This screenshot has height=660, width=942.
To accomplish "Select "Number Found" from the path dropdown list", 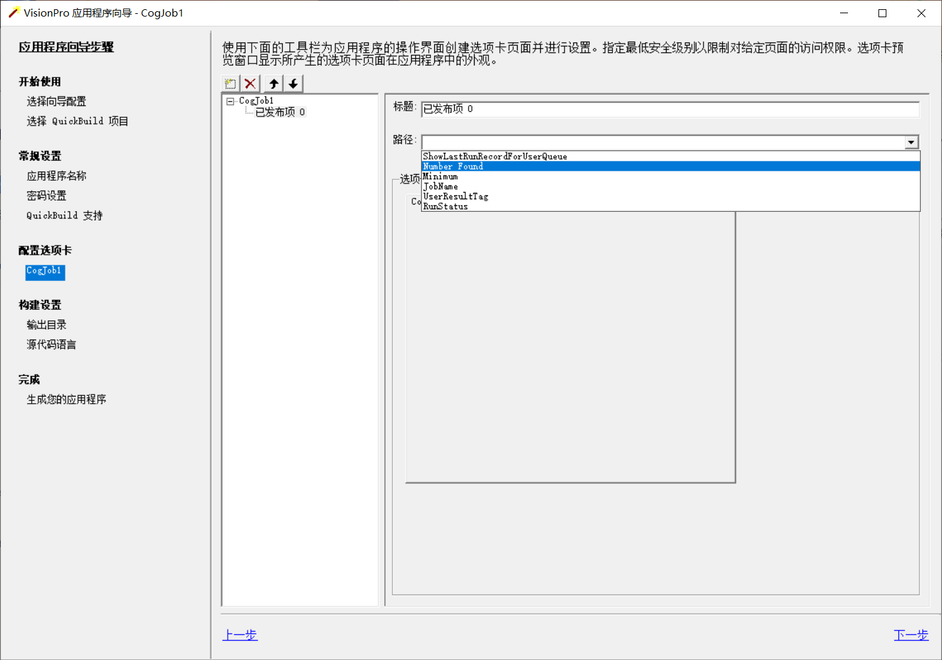I will pos(453,166).
